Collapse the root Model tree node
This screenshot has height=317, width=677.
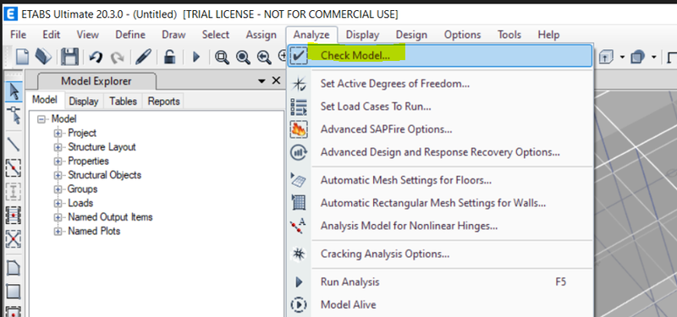(41, 119)
